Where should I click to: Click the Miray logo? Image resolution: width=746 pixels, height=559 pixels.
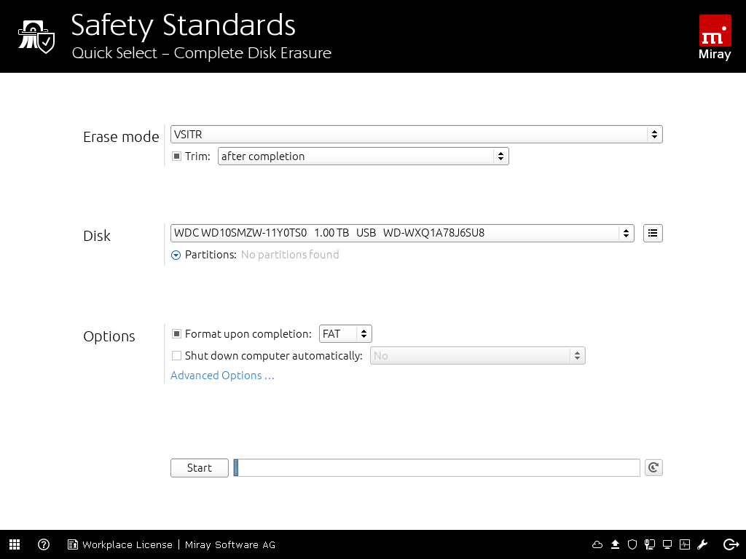click(715, 37)
